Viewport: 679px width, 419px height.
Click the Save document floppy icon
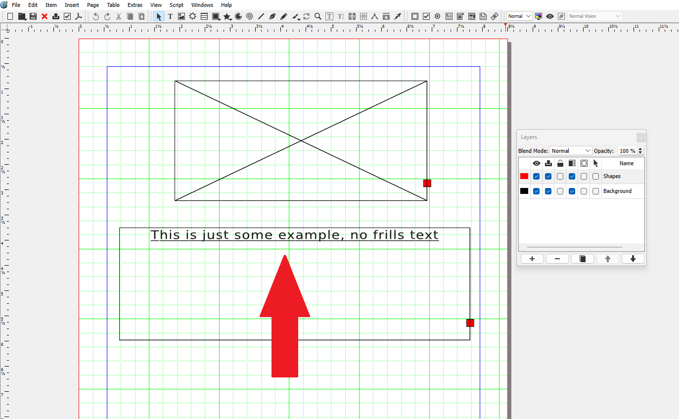pos(33,16)
